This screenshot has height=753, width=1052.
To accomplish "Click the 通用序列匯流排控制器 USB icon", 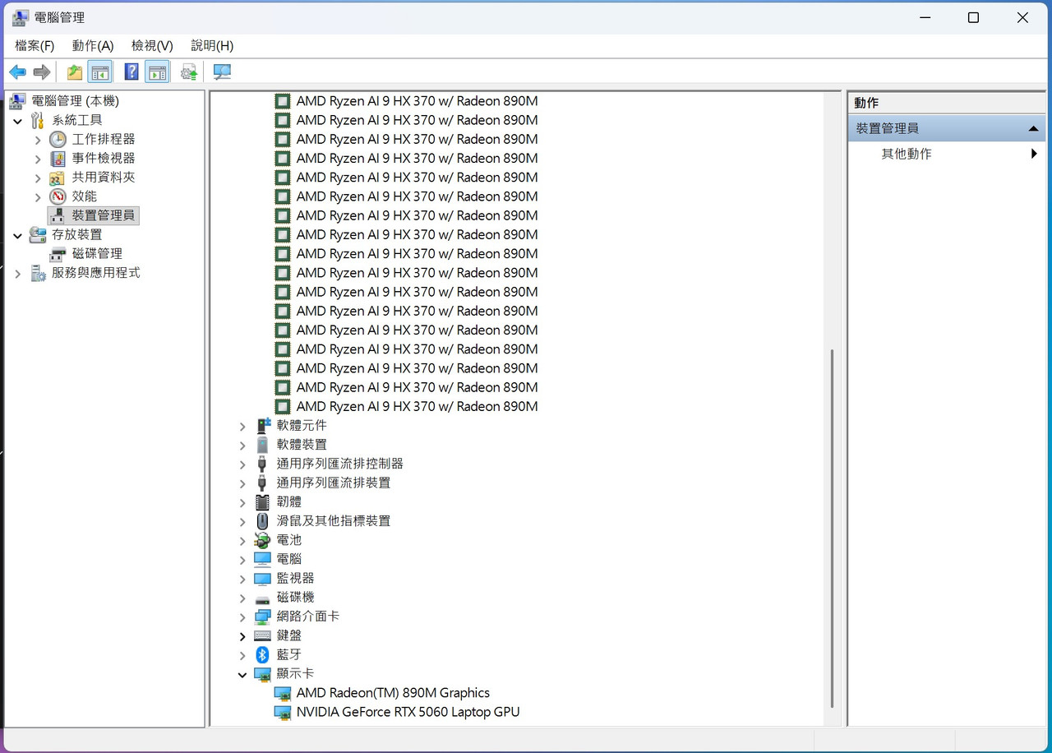I will coord(262,464).
